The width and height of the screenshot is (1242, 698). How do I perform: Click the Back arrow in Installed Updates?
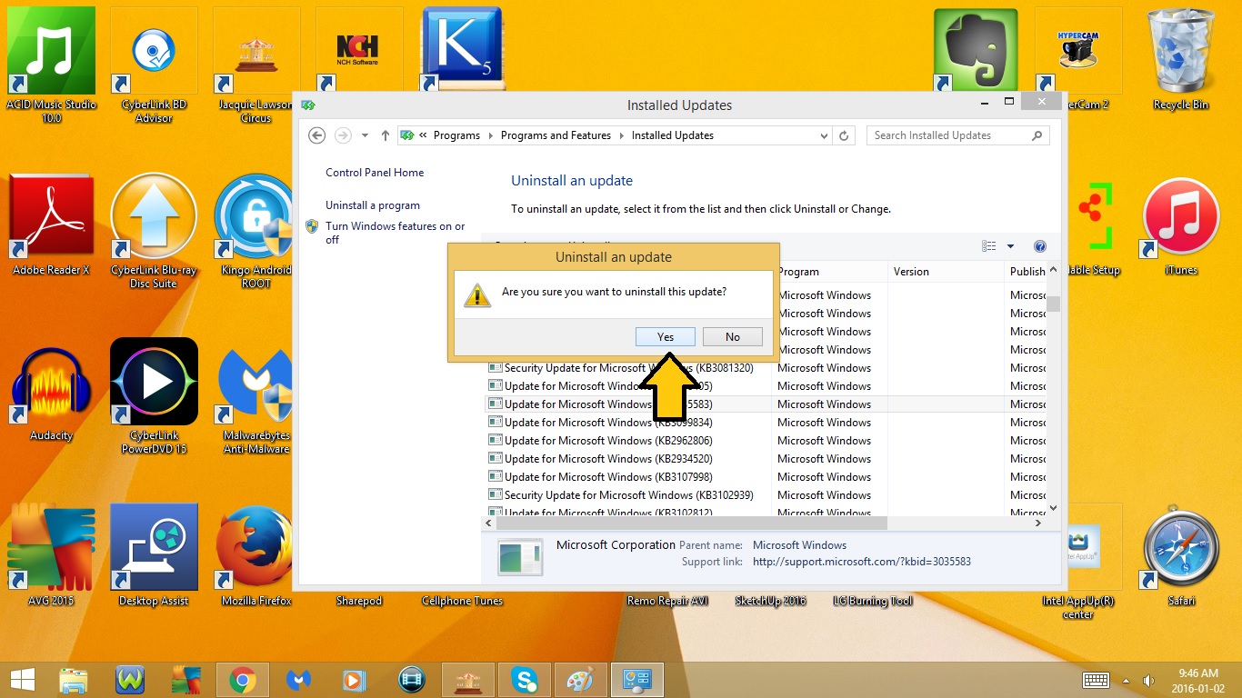316,135
